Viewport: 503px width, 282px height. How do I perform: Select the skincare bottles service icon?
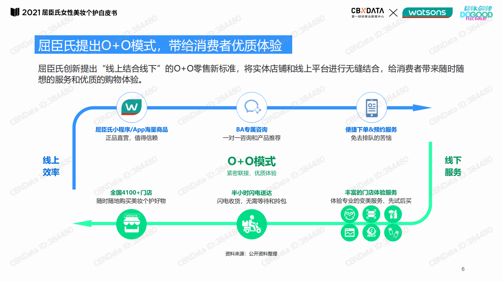[393, 233]
